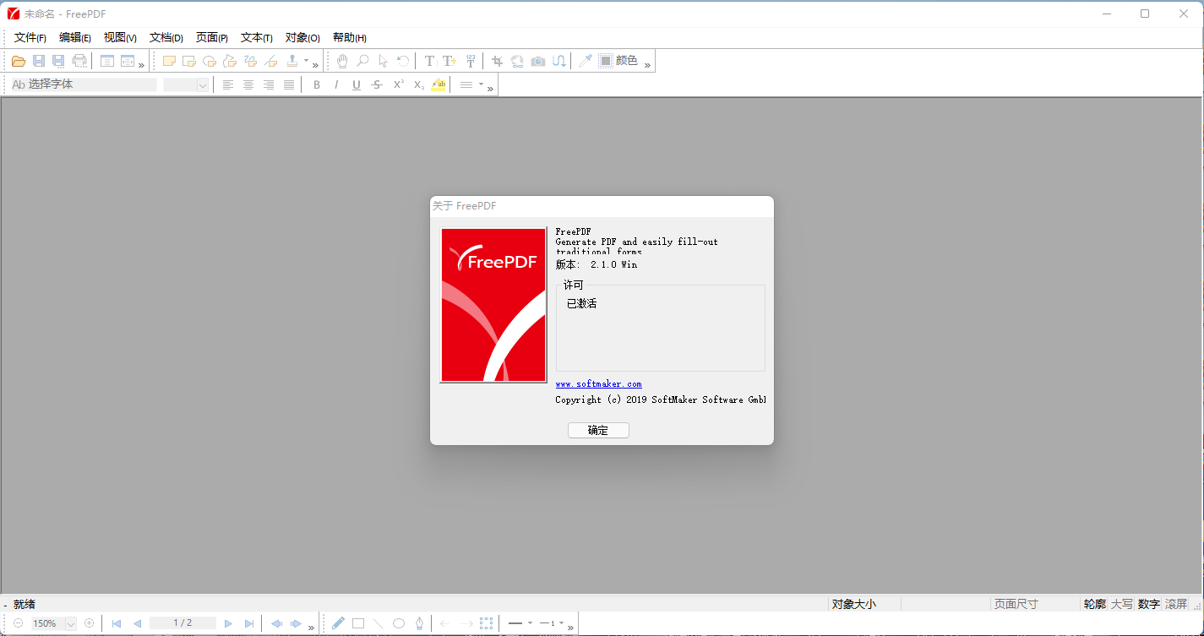Expand the stamp tool dropdown arrow
Viewport: 1204px width, 636px height.
tap(307, 61)
